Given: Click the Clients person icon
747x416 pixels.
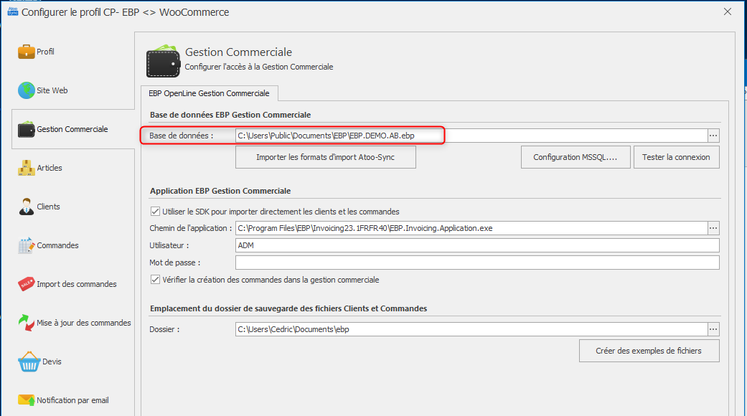Looking at the screenshot, I should pos(27,207).
